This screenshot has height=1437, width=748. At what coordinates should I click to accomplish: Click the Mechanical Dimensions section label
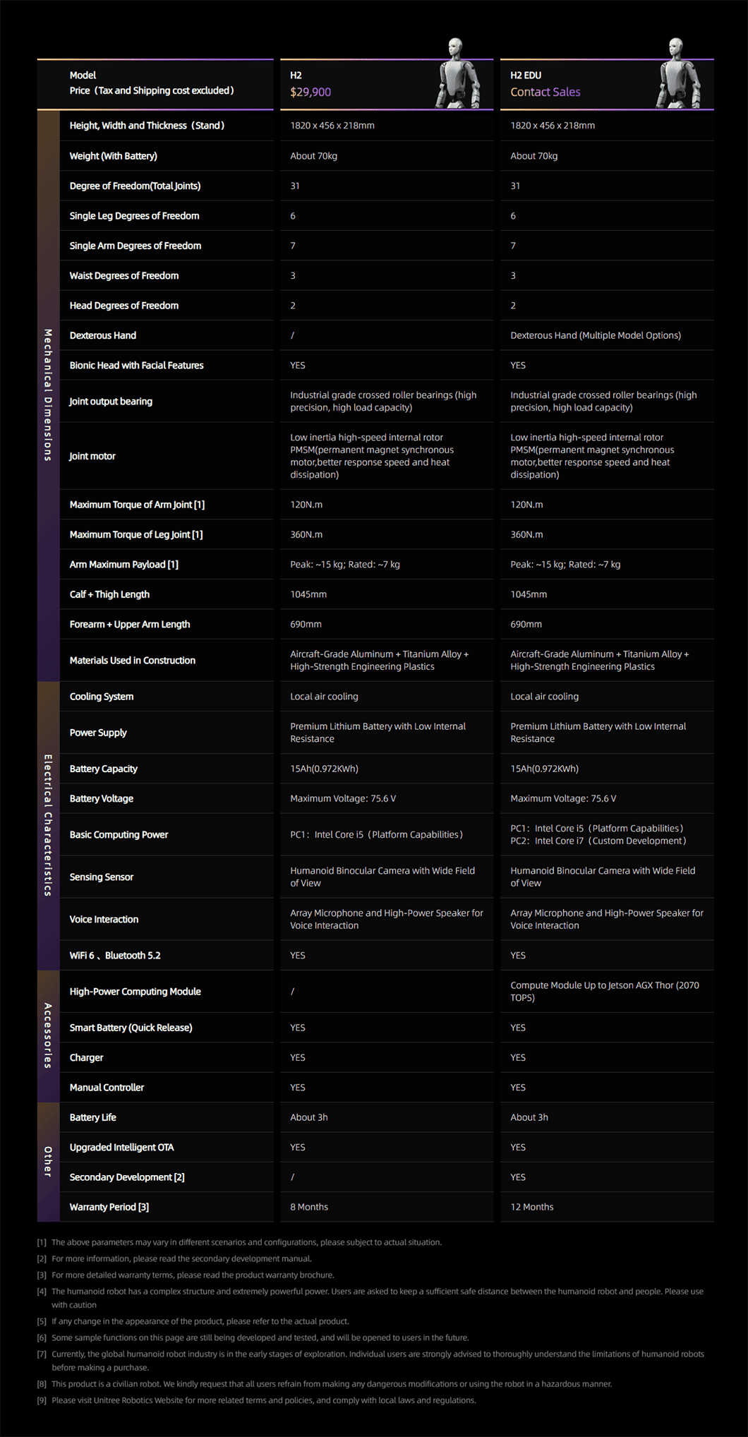(x=48, y=395)
